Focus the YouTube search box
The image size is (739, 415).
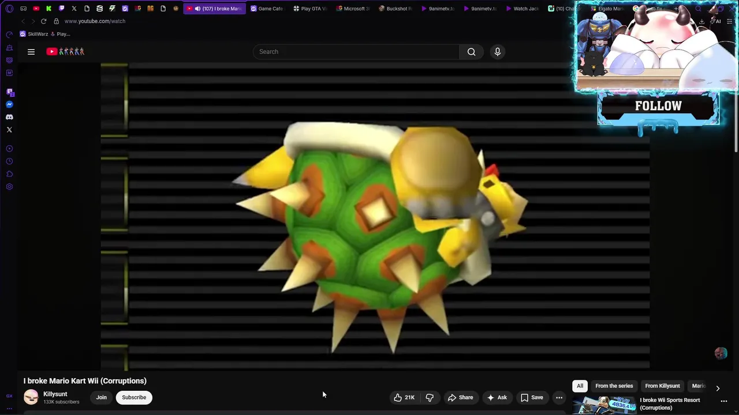(356, 52)
